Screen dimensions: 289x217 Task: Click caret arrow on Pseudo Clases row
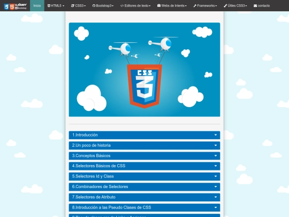pyautogui.click(x=216, y=207)
